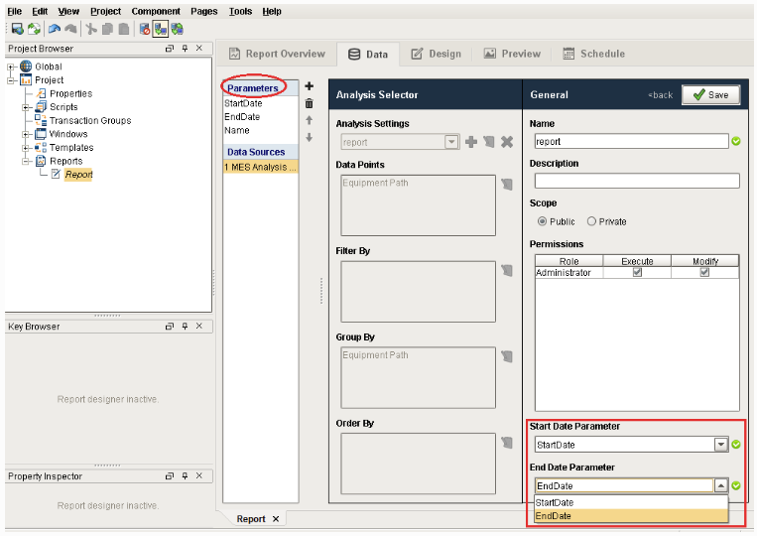757x536 pixels.
Task: Click the X icon beside Analysis Settings
Action: pos(507,142)
